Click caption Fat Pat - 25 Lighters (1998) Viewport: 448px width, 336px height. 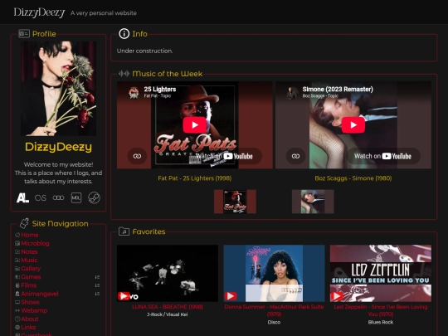click(195, 178)
